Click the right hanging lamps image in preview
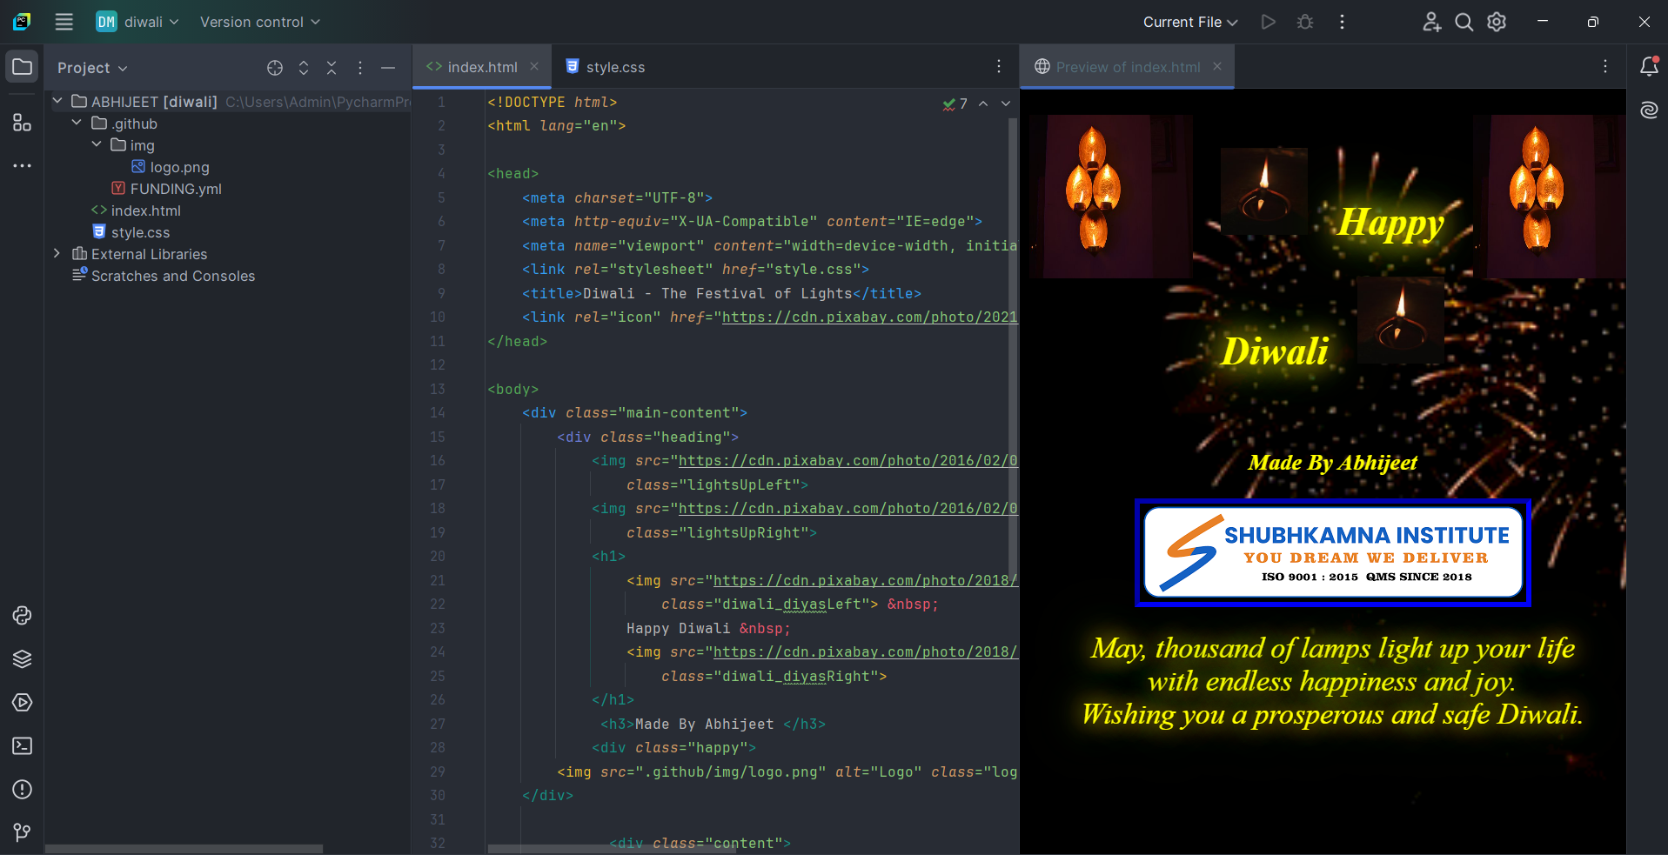Screen dimensions: 1668x855 tap(1549, 197)
